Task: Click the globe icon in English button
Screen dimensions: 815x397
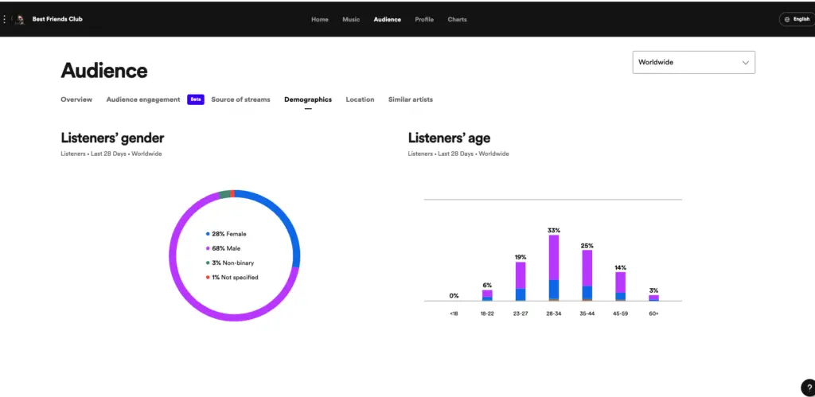Action: click(x=787, y=19)
